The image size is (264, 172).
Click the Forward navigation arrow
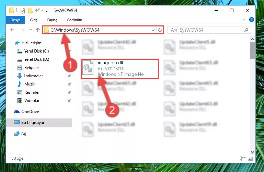coord(22,30)
